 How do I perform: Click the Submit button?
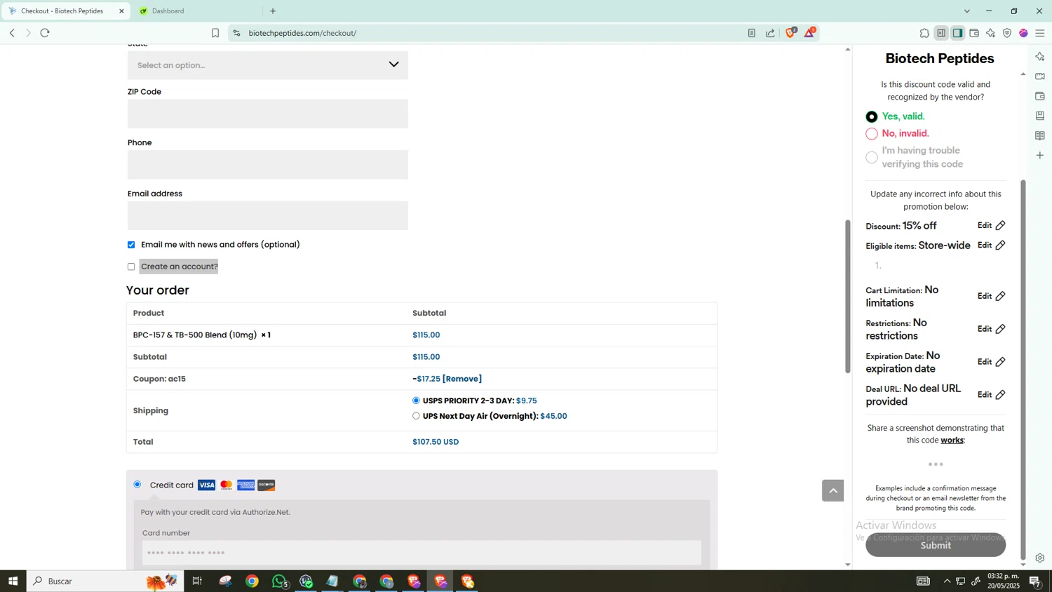pyautogui.click(x=936, y=545)
